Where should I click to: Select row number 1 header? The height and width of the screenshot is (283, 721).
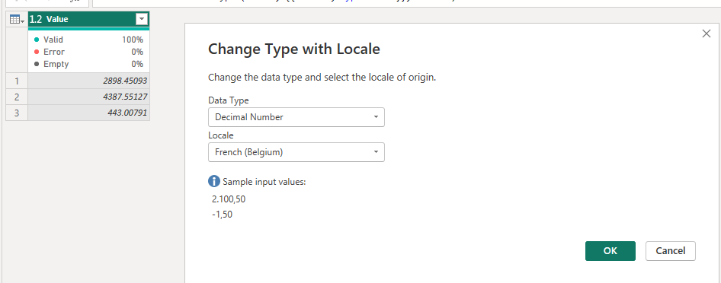pyautogui.click(x=17, y=81)
